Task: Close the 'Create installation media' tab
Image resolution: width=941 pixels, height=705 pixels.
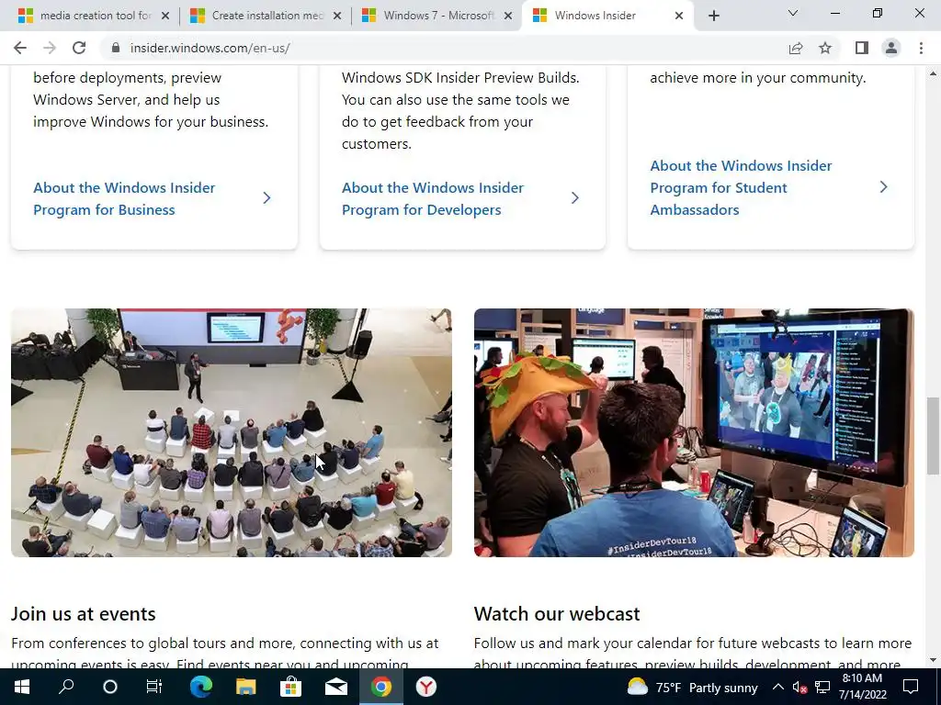Action: point(337,16)
